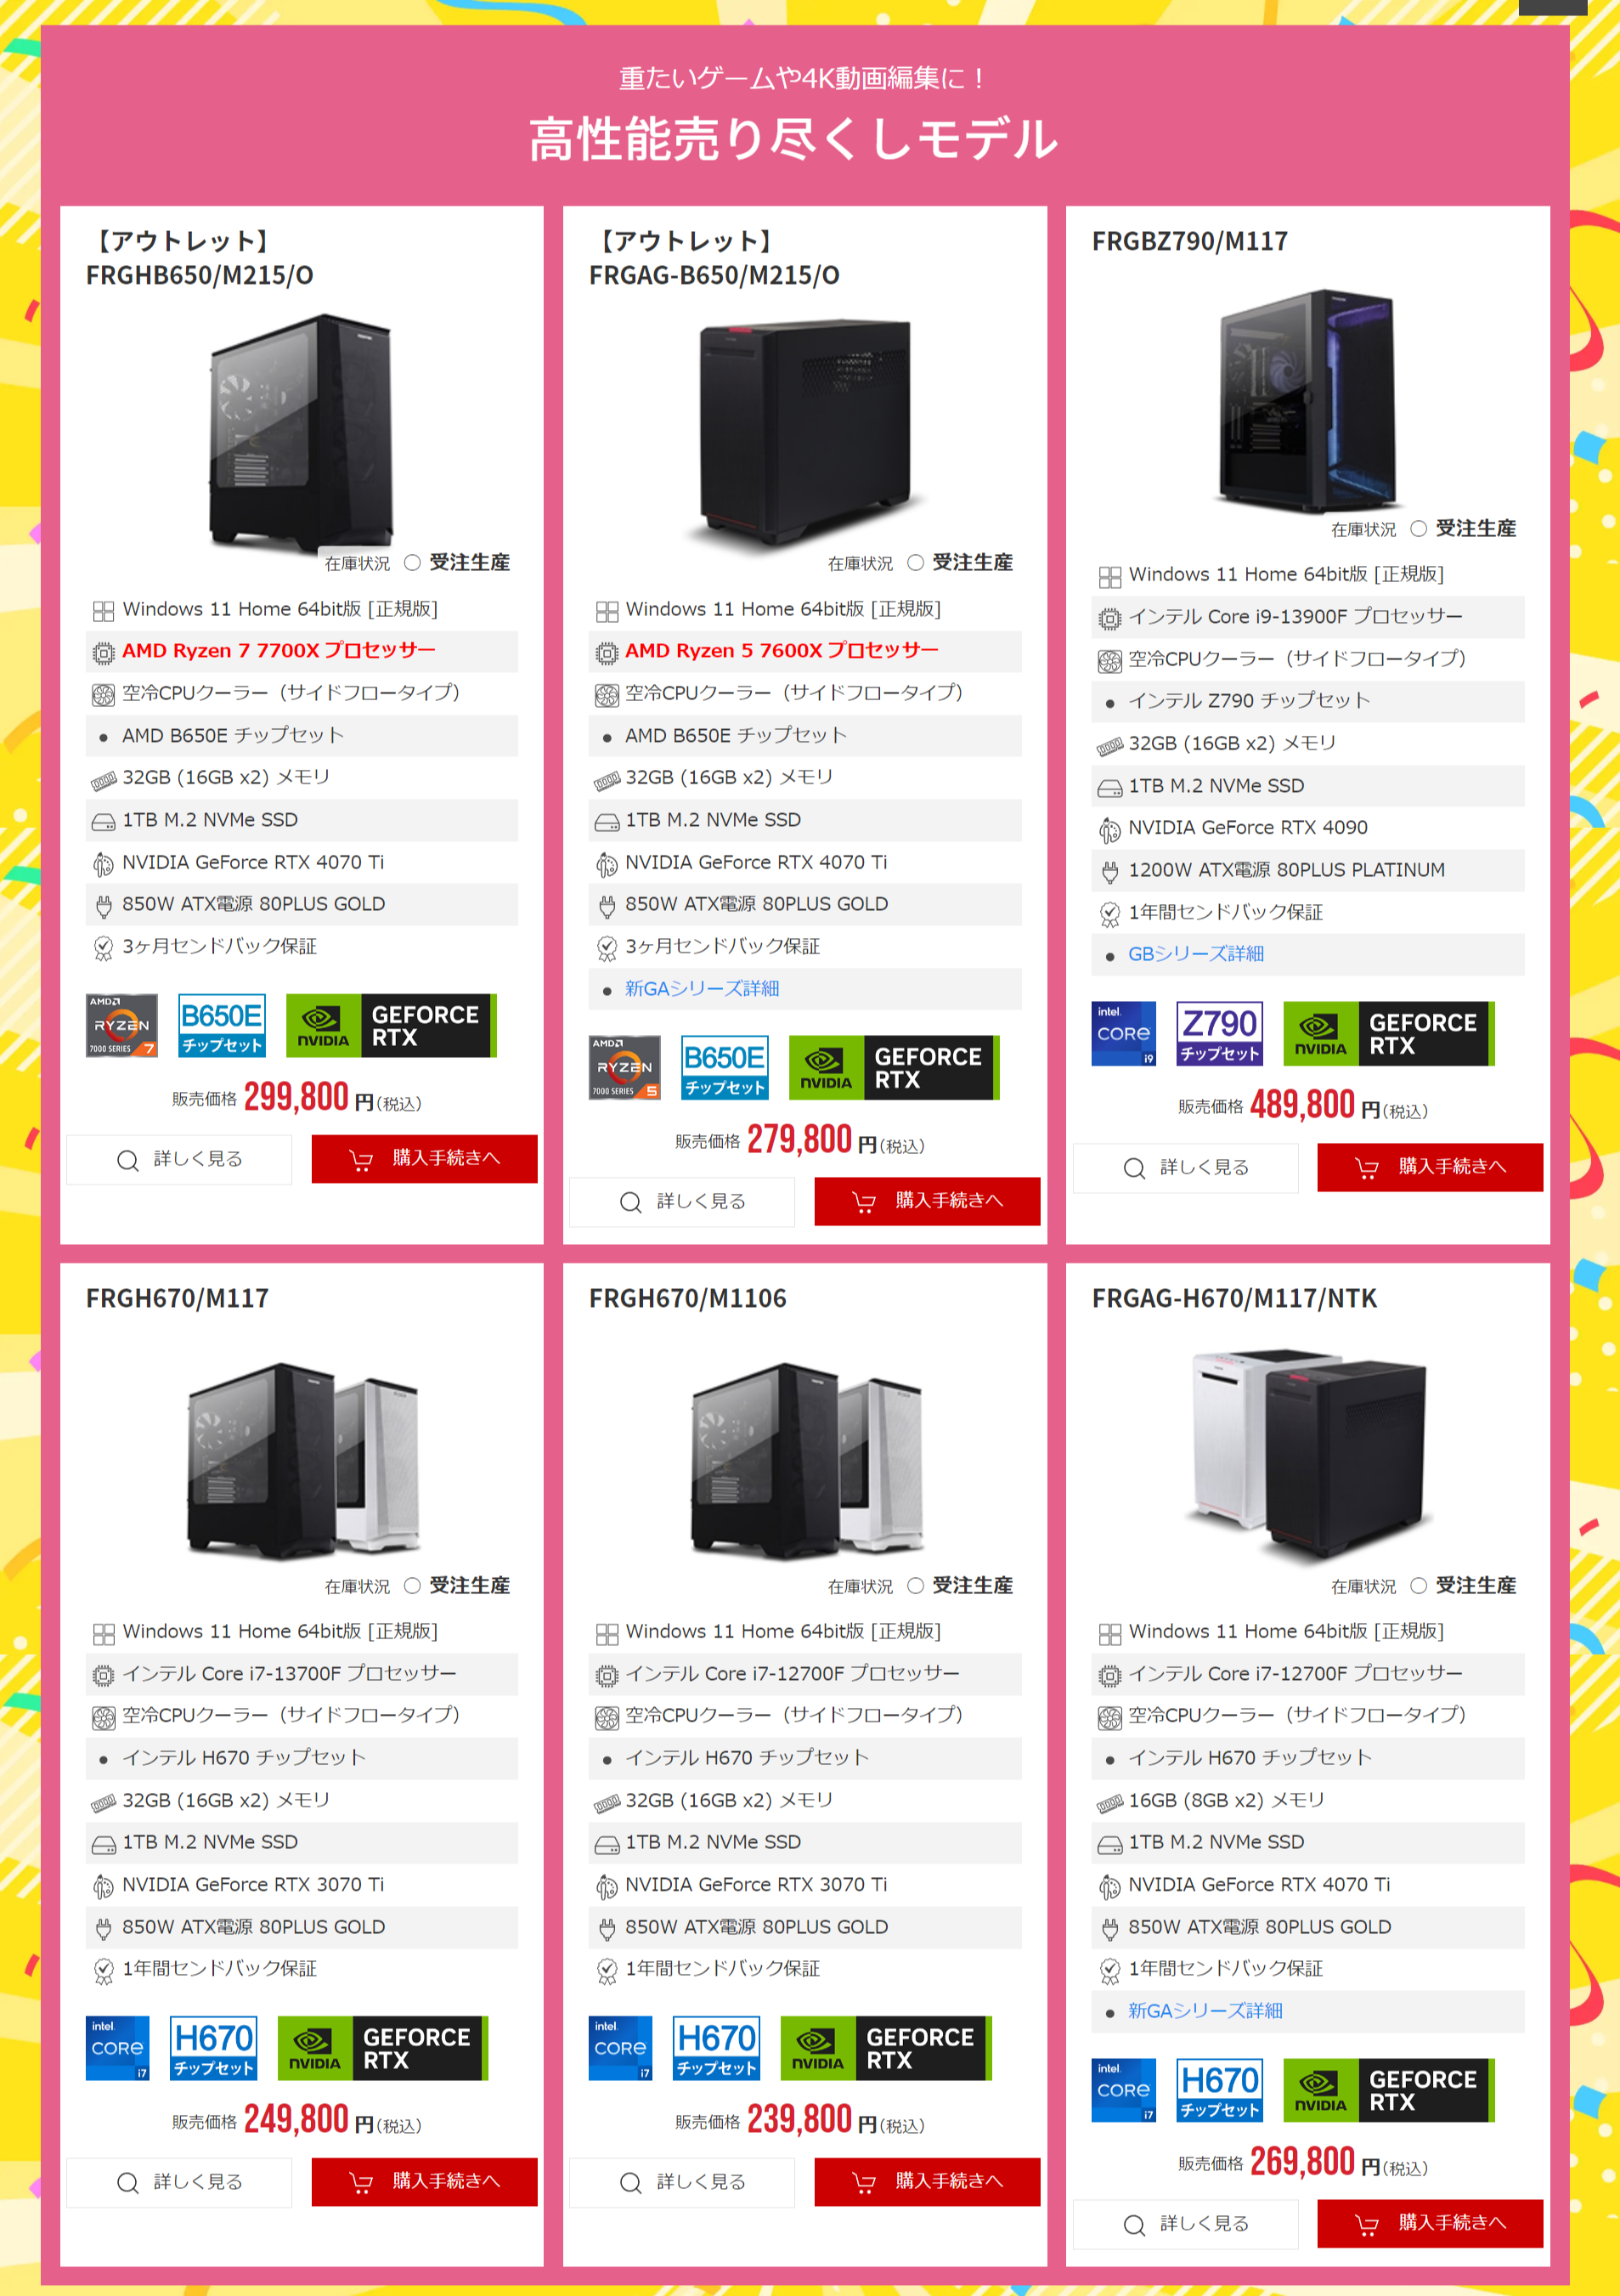Click 詳しく見る for FRGH670/M1106
Image resolution: width=1620 pixels, height=2296 pixels.
click(x=682, y=2182)
